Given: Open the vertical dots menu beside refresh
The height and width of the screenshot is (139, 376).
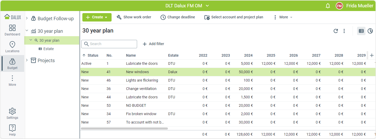Looking at the screenshot, I should (344, 31).
